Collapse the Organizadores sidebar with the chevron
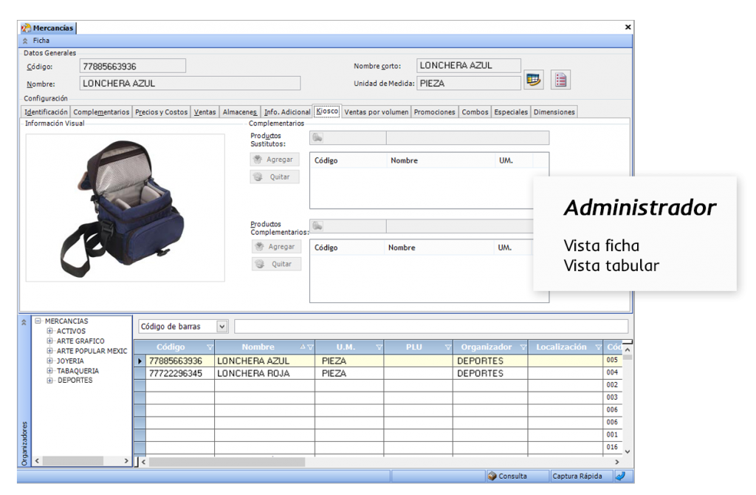Image resolution: width=756 pixels, height=495 pixels. 24,323
